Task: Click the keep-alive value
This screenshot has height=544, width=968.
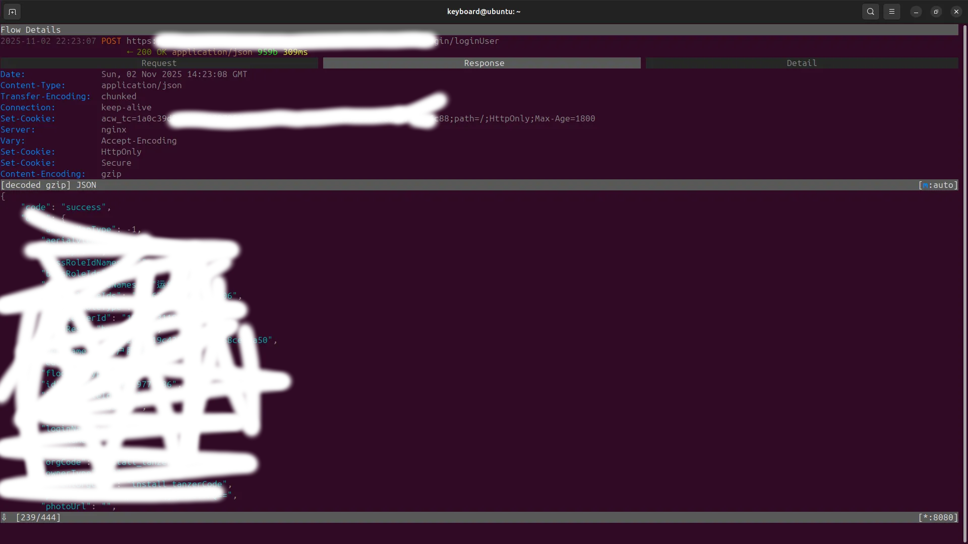Action: coord(126,107)
